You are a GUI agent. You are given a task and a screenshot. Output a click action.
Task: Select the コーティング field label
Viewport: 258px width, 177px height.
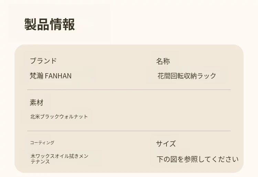[42, 143]
